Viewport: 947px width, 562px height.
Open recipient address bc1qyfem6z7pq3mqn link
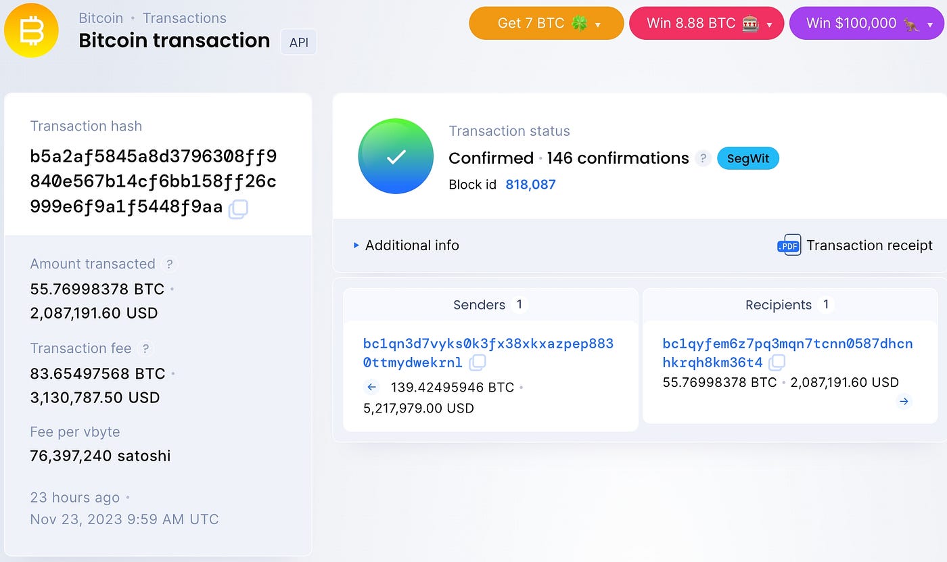(x=788, y=353)
